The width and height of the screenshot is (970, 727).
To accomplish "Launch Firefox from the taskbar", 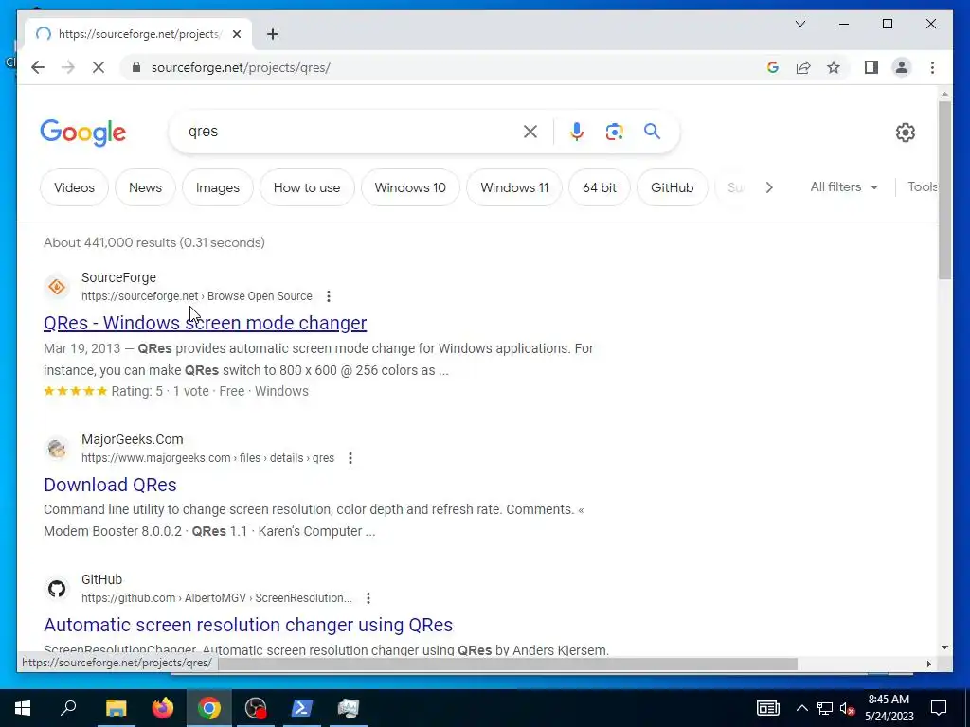I will coord(163,708).
